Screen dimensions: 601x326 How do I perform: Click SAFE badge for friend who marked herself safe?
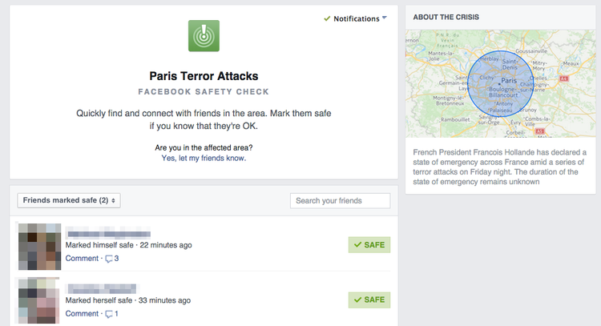click(x=369, y=300)
